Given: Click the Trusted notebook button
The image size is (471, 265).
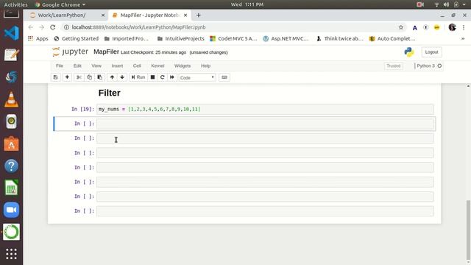Looking at the screenshot, I should (394, 66).
